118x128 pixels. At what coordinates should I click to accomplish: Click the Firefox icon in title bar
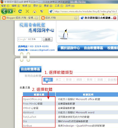click(2, 2)
